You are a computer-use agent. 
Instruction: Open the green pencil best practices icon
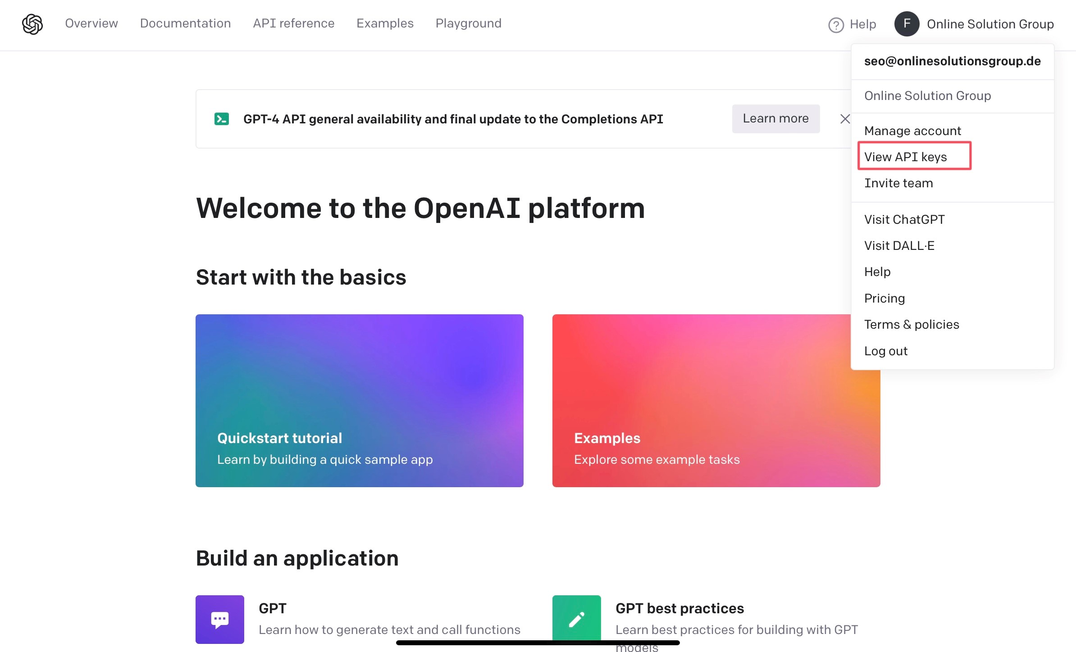coord(576,619)
